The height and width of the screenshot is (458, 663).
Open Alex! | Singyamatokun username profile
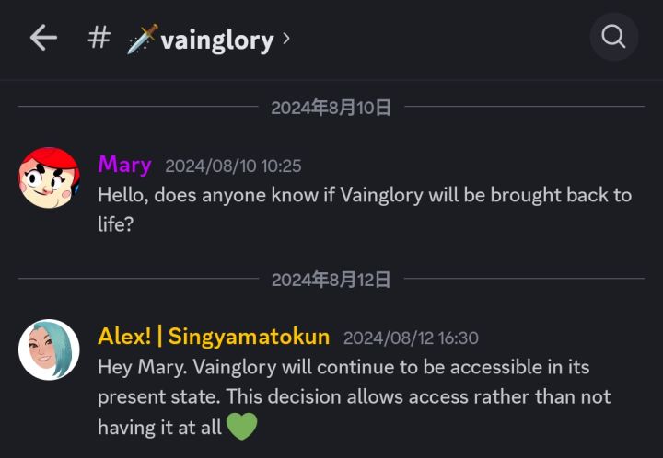[x=214, y=337]
